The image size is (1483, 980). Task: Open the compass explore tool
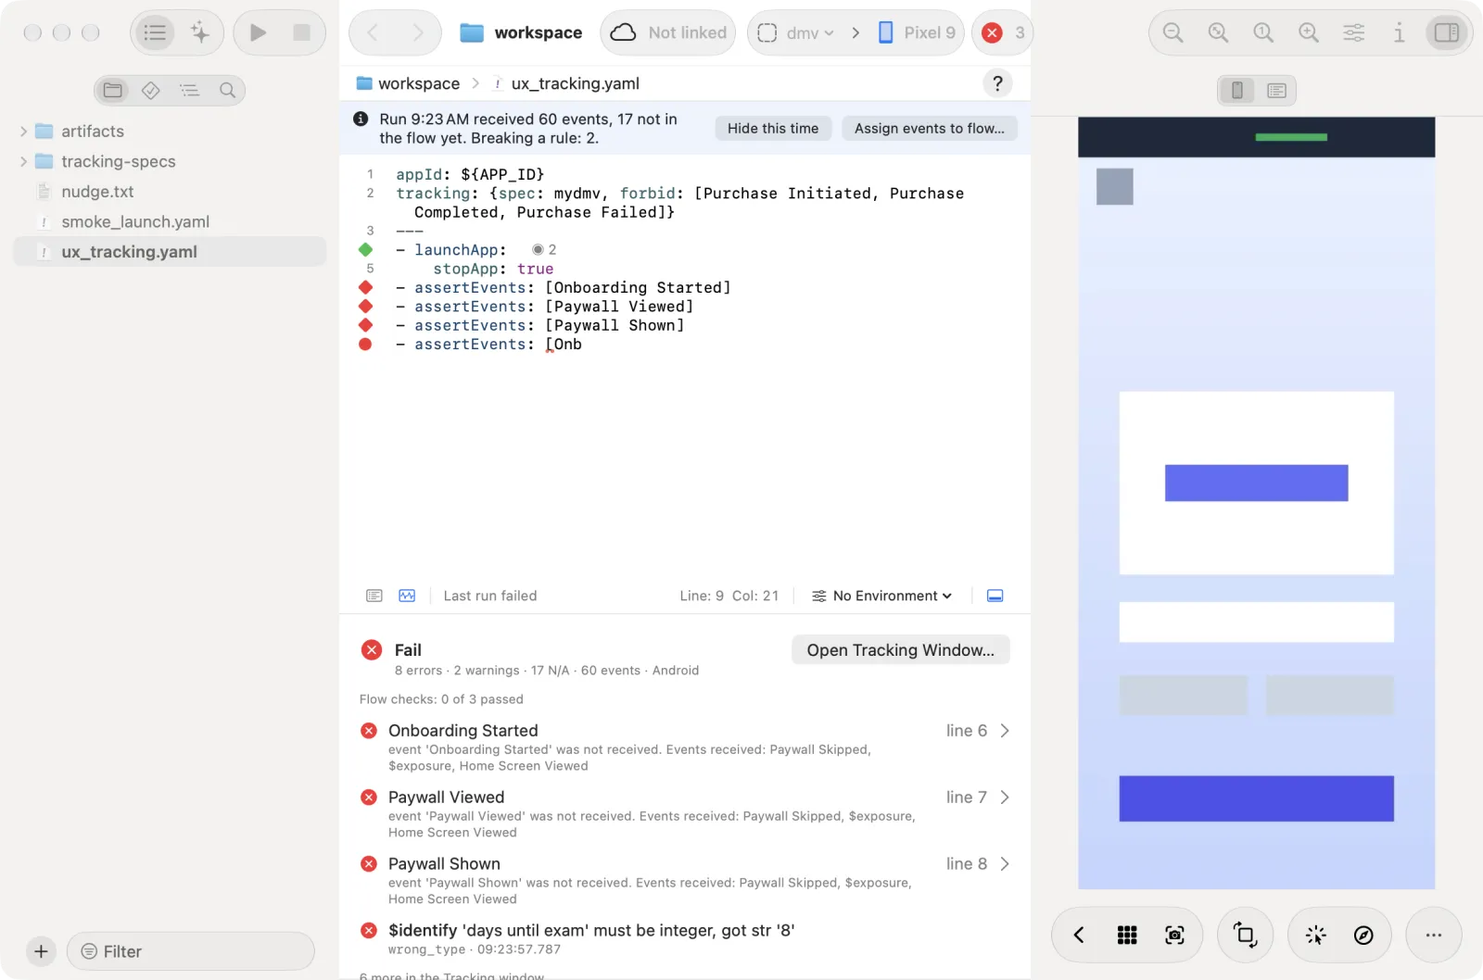(1363, 935)
